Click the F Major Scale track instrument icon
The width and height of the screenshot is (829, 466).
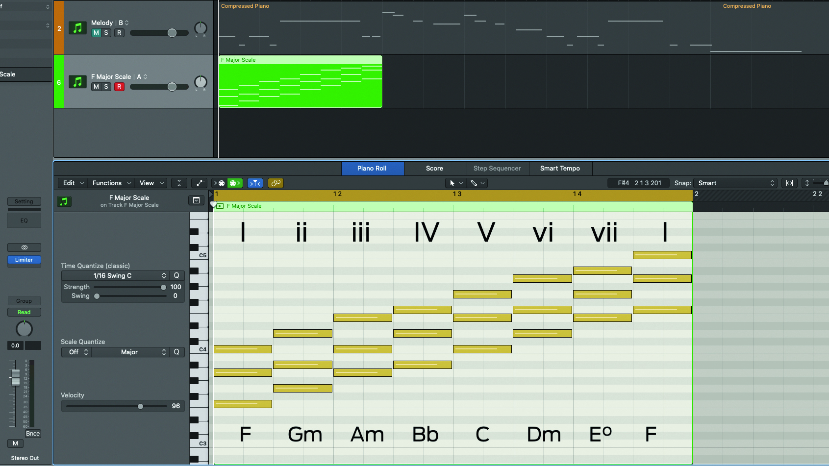(77, 82)
